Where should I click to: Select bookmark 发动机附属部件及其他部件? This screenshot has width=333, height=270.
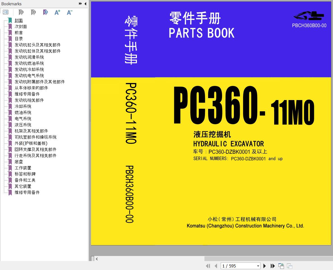click(x=39, y=82)
